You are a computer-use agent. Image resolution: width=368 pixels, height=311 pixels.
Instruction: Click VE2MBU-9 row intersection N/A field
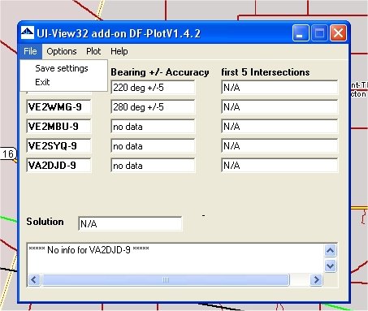tap(279, 126)
